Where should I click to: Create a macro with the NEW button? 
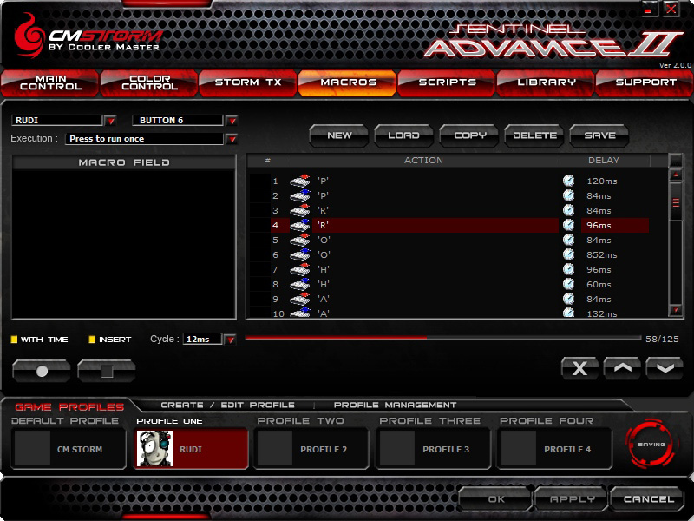pos(339,135)
